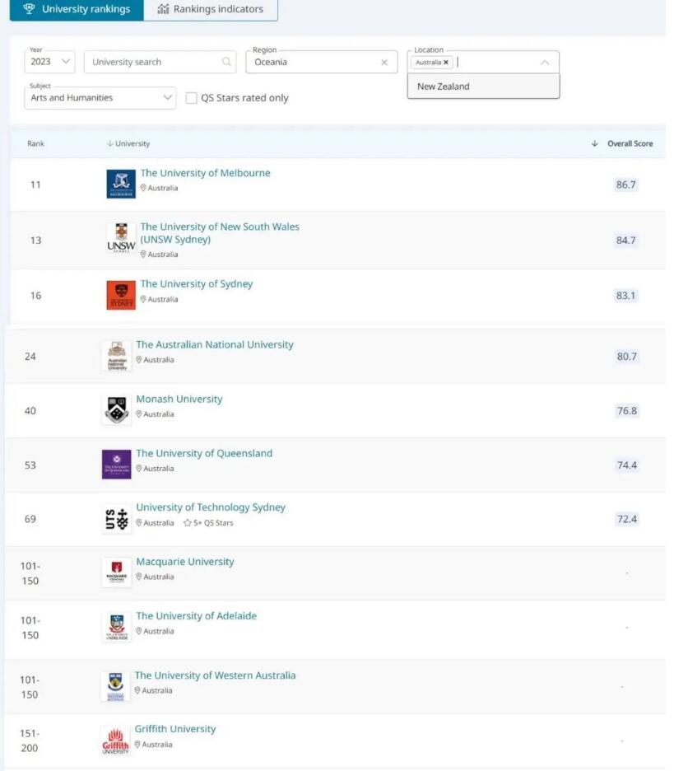
Task: Click the location pin under Monash University
Action: pos(139,414)
